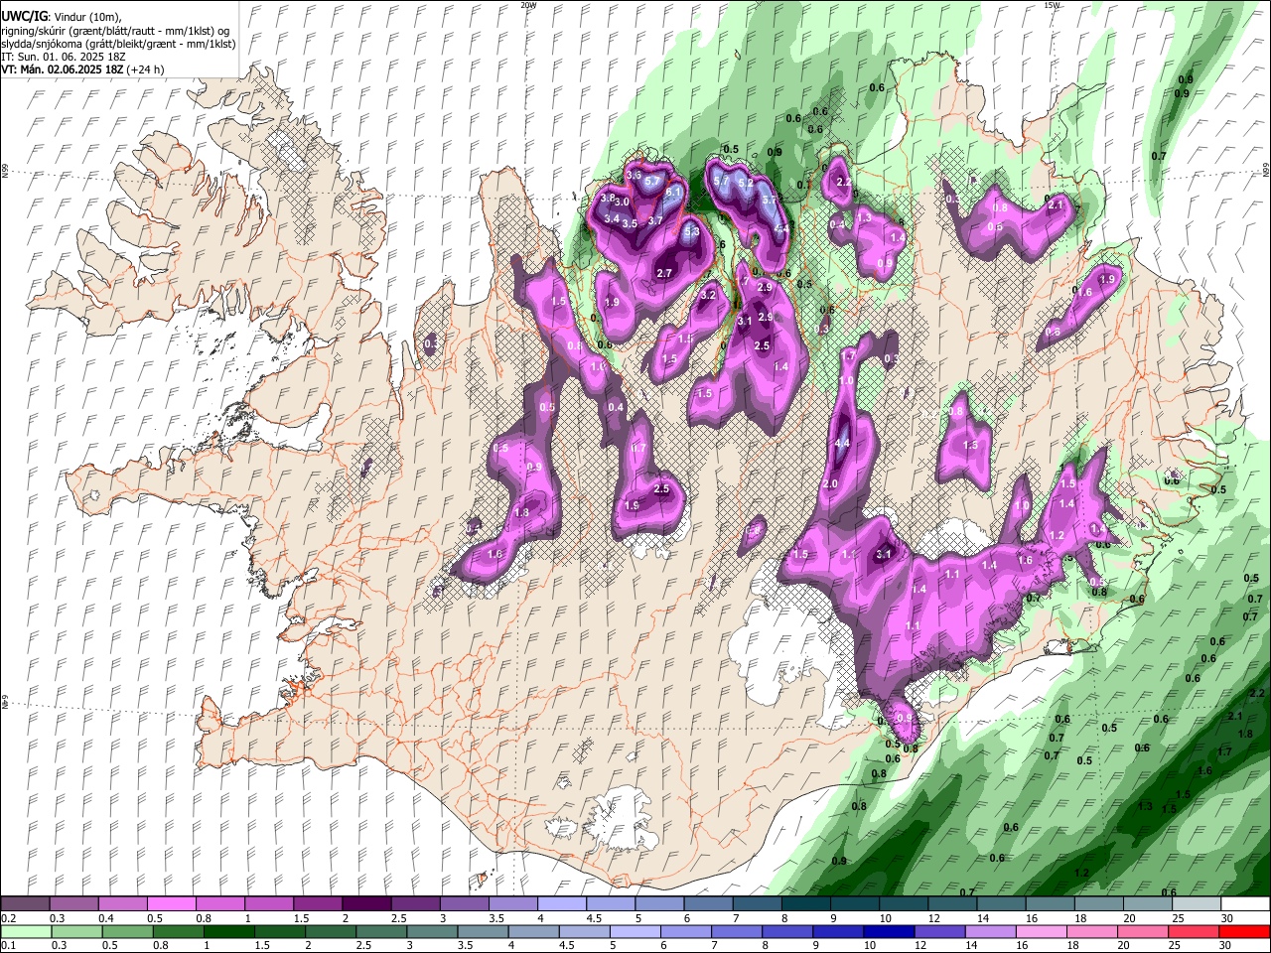
Task: Click the 'slydda/snjókoma' legend description line
Action: coord(118,44)
